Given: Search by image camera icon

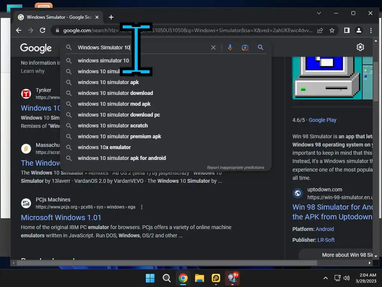Looking at the screenshot, I should coord(245,47).
